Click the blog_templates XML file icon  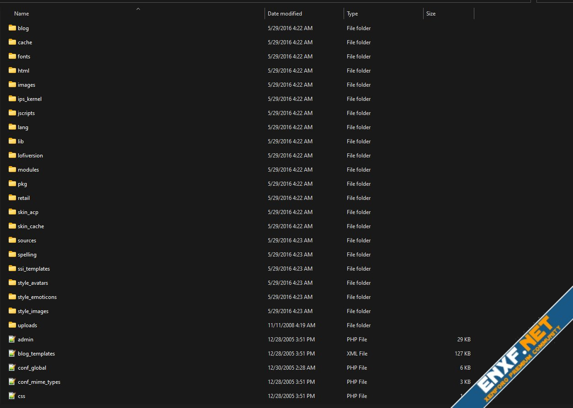[12, 354]
